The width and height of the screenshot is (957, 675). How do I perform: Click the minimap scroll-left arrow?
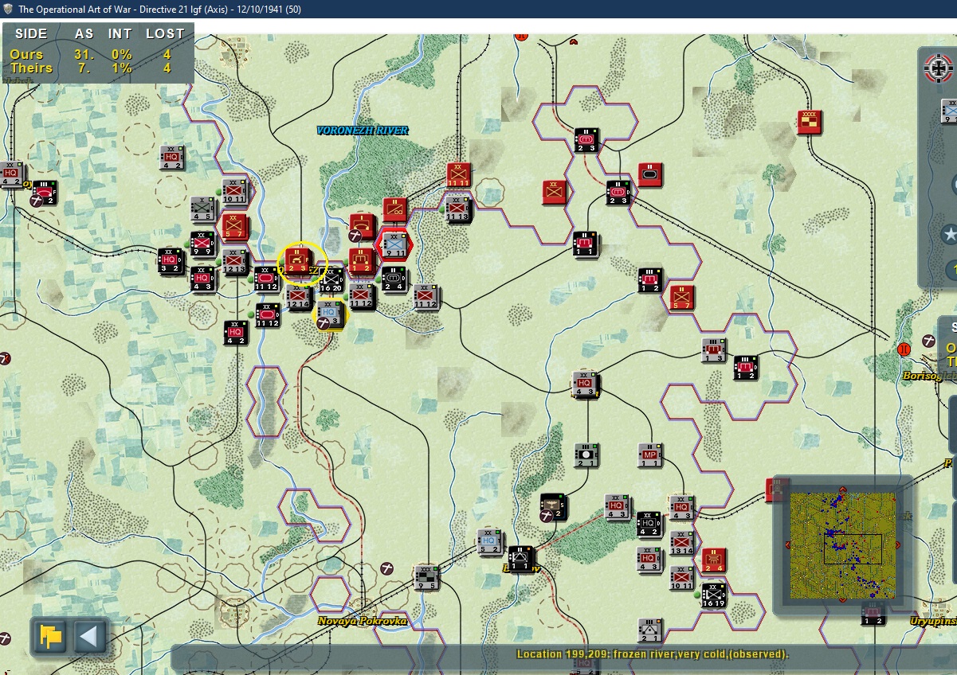pos(787,545)
